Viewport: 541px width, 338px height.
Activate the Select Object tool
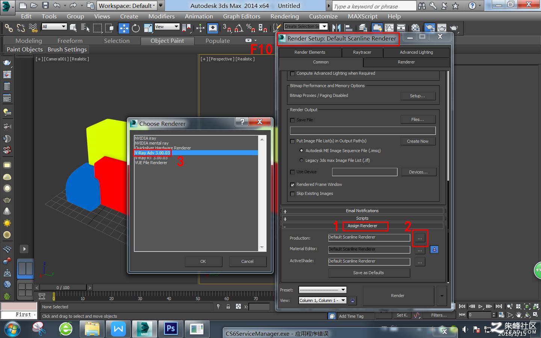click(x=73, y=28)
